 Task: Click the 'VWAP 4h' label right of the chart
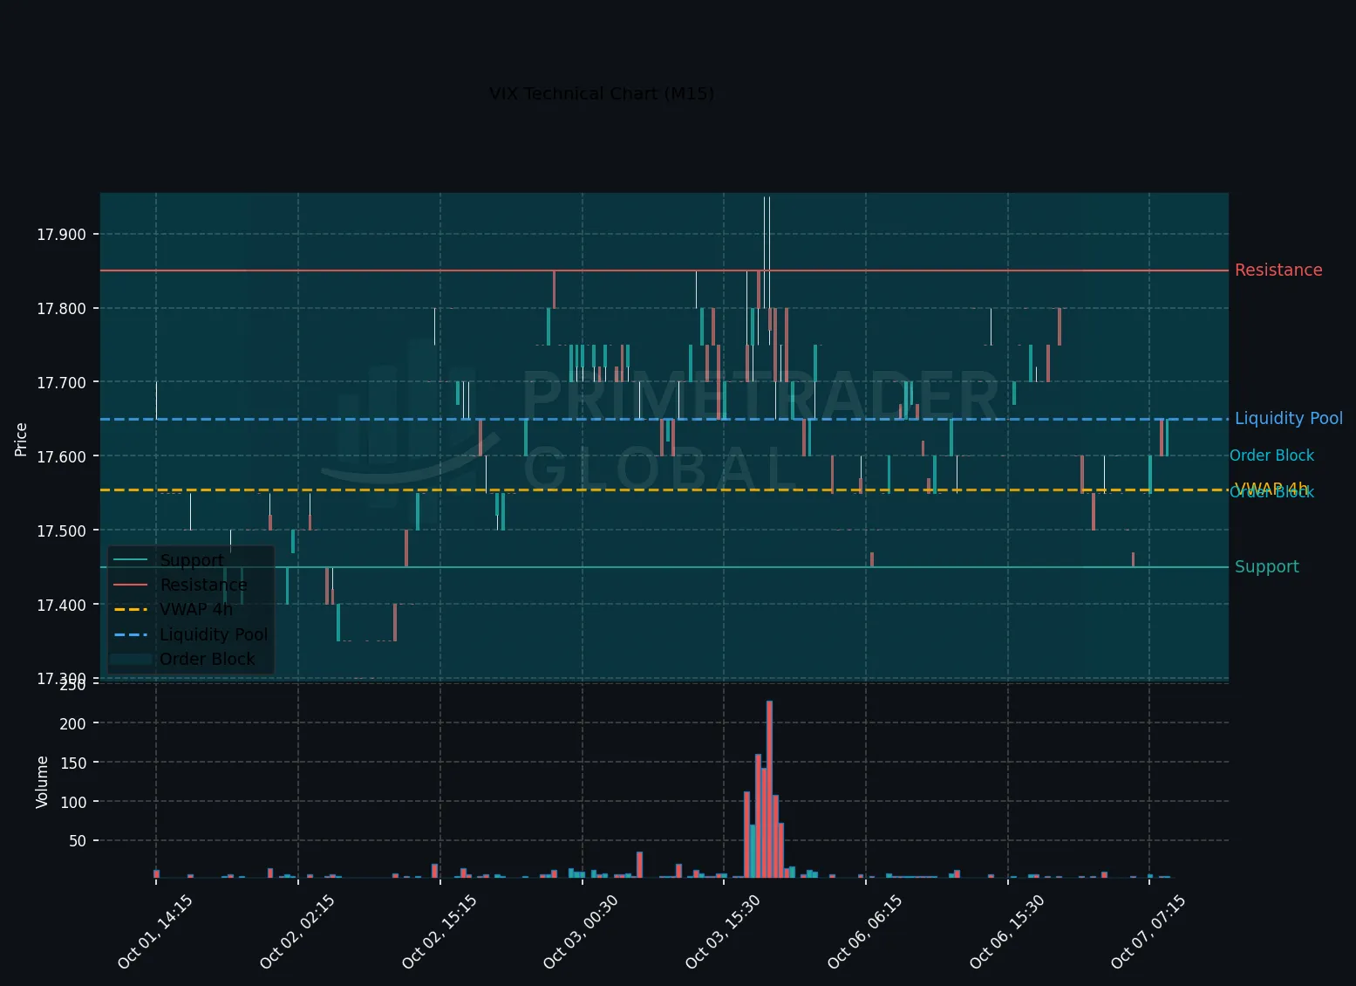point(1271,489)
